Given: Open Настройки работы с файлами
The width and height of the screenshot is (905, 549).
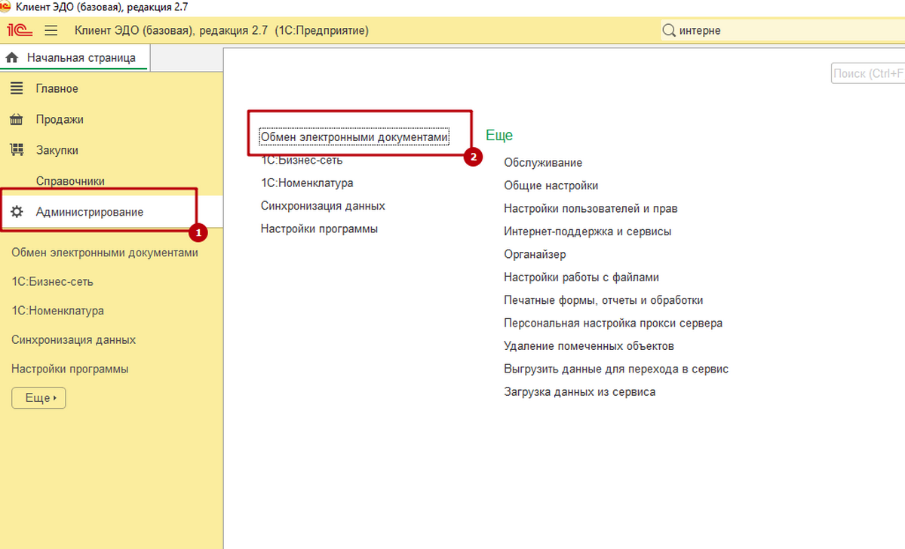Looking at the screenshot, I should [581, 278].
